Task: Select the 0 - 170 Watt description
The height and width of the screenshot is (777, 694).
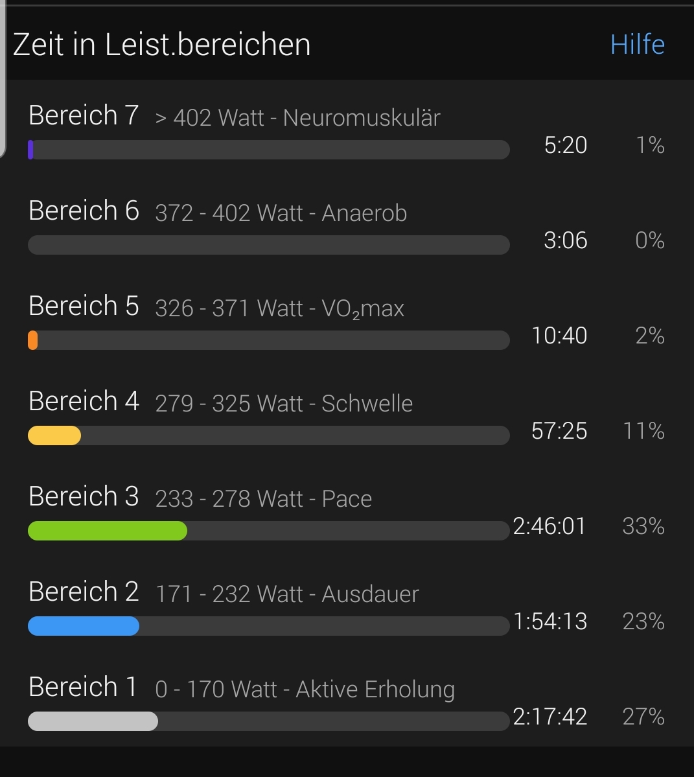Action: (x=305, y=690)
